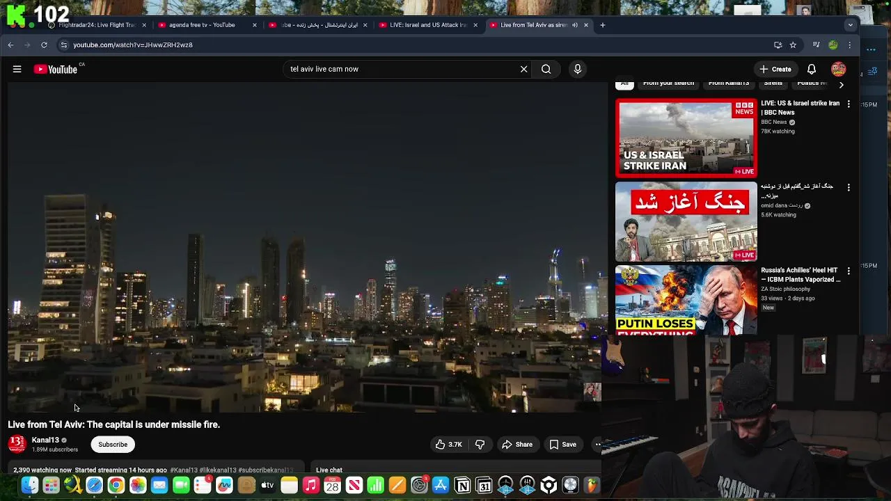The width and height of the screenshot is (891, 501).
Task: Open the Share dialog for the video
Action: coord(517,444)
